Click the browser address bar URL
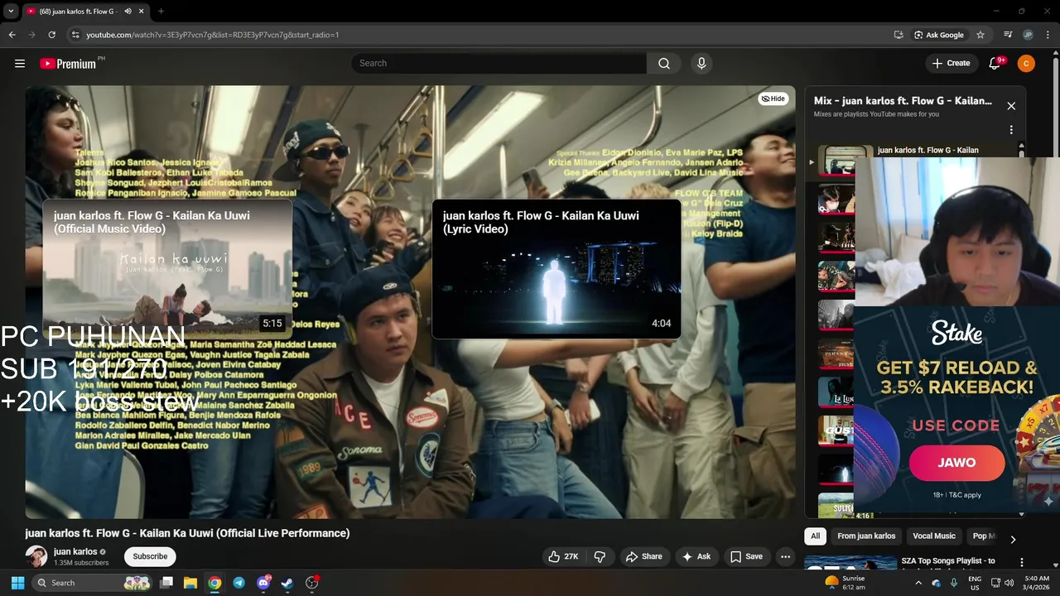This screenshot has width=1060, height=596. pos(213,35)
